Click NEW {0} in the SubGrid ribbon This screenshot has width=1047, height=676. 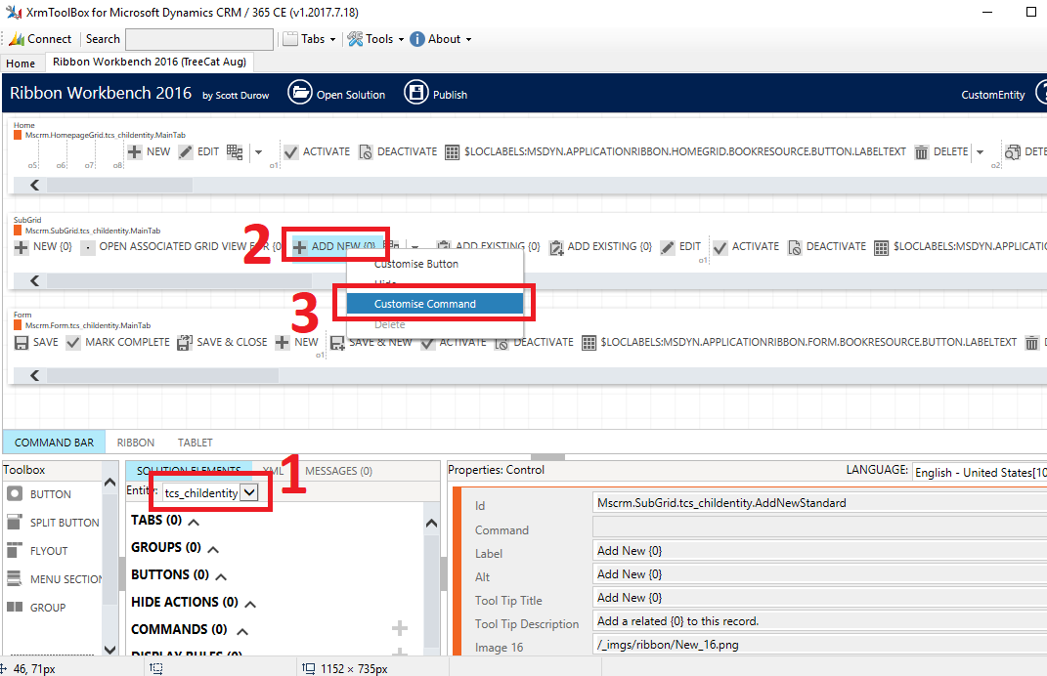[x=43, y=247]
